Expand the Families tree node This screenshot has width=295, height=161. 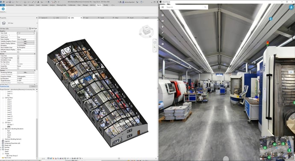tap(1, 147)
